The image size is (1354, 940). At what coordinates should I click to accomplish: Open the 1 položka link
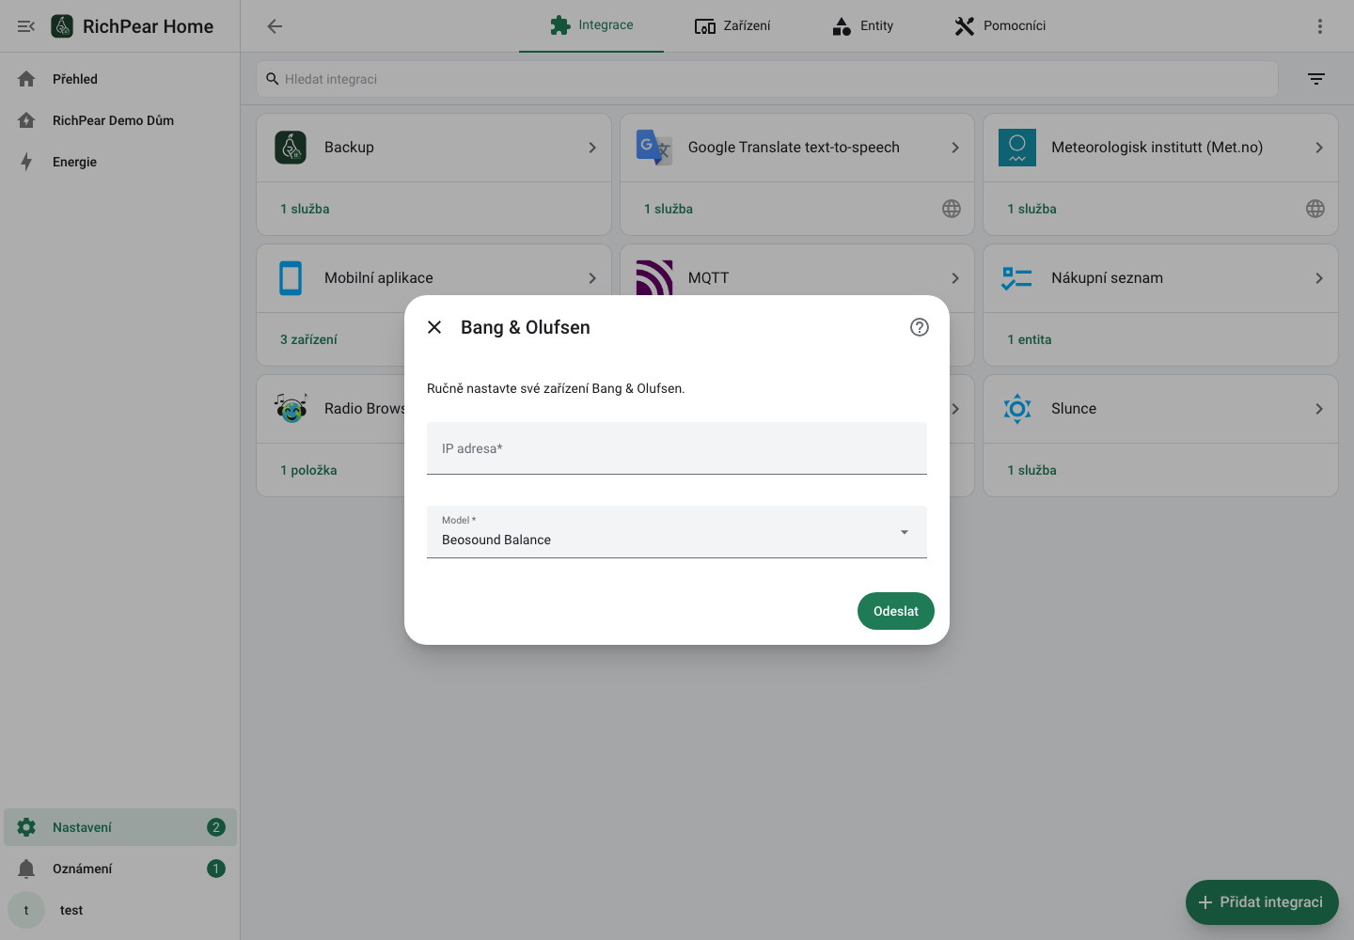pos(308,470)
